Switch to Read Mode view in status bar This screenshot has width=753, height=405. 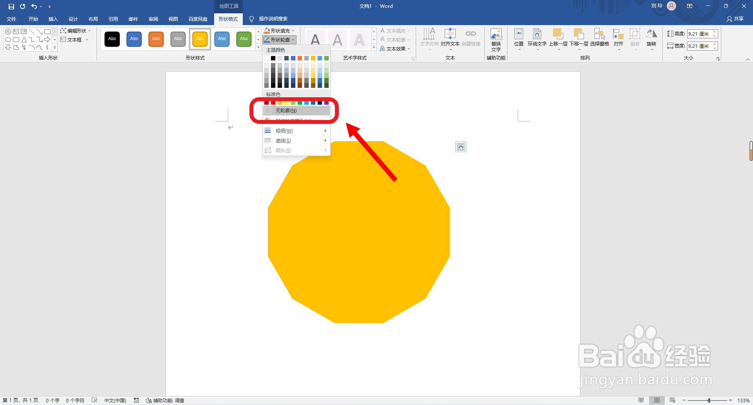coord(641,400)
